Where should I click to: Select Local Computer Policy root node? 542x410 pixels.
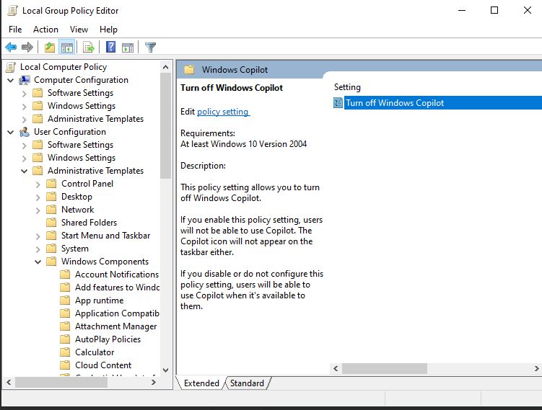pyautogui.click(x=64, y=67)
